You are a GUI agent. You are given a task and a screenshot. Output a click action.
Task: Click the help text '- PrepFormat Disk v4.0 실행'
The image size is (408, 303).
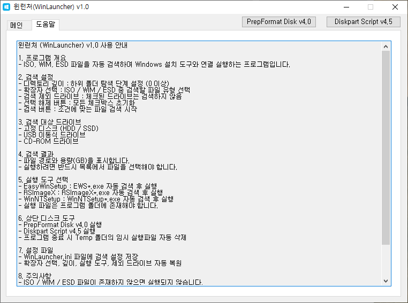pyautogui.click(x=60, y=225)
